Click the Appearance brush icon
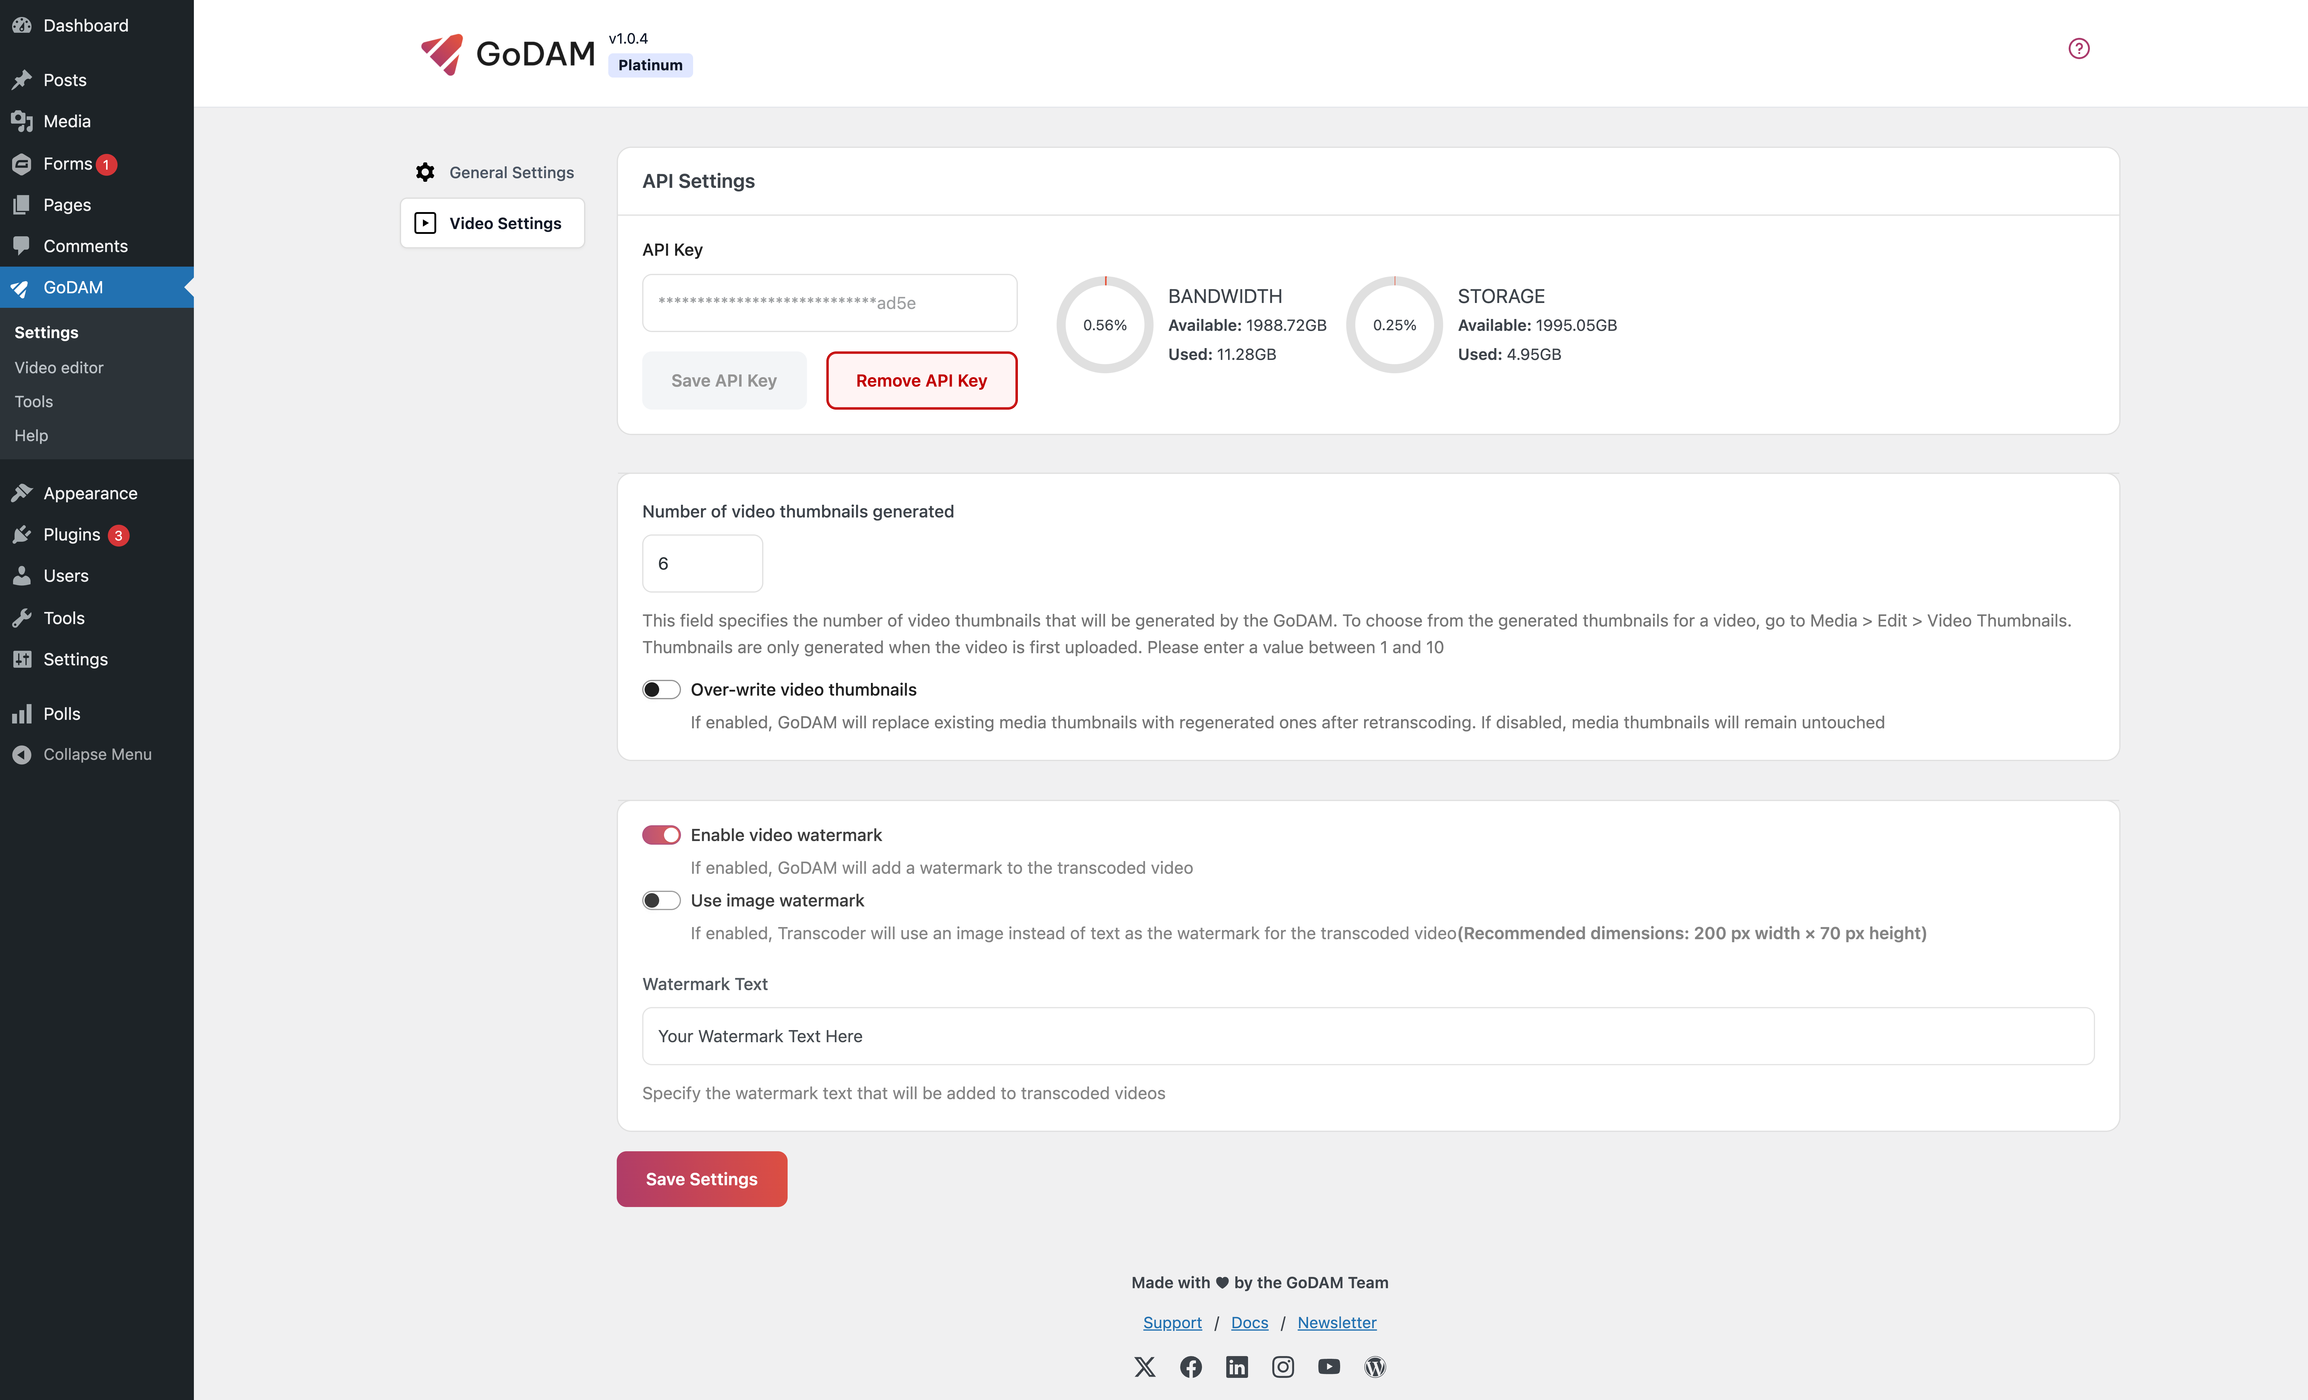 tap(22, 493)
